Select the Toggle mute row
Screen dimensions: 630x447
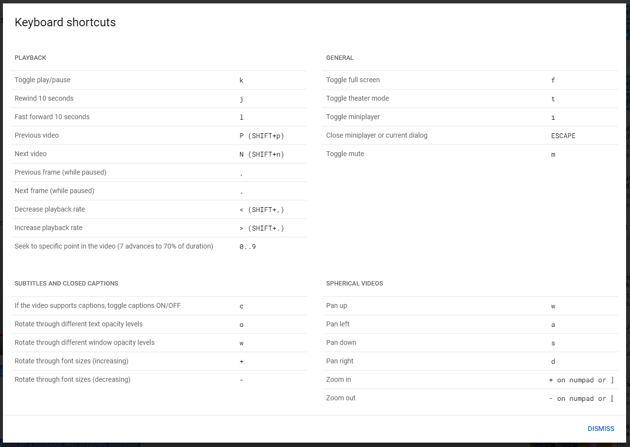pyautogui.click(x=470, y=154)
